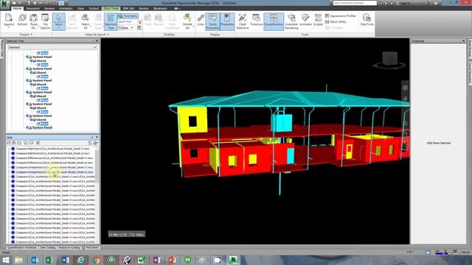Image resolution: width=472 pixels, height=265 pixels.
Task: Click the Append tool in the ribbon
Action: [9, 21]
